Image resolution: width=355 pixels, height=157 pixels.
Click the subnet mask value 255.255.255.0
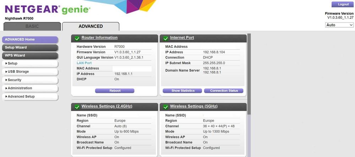(x=214, y=63)
